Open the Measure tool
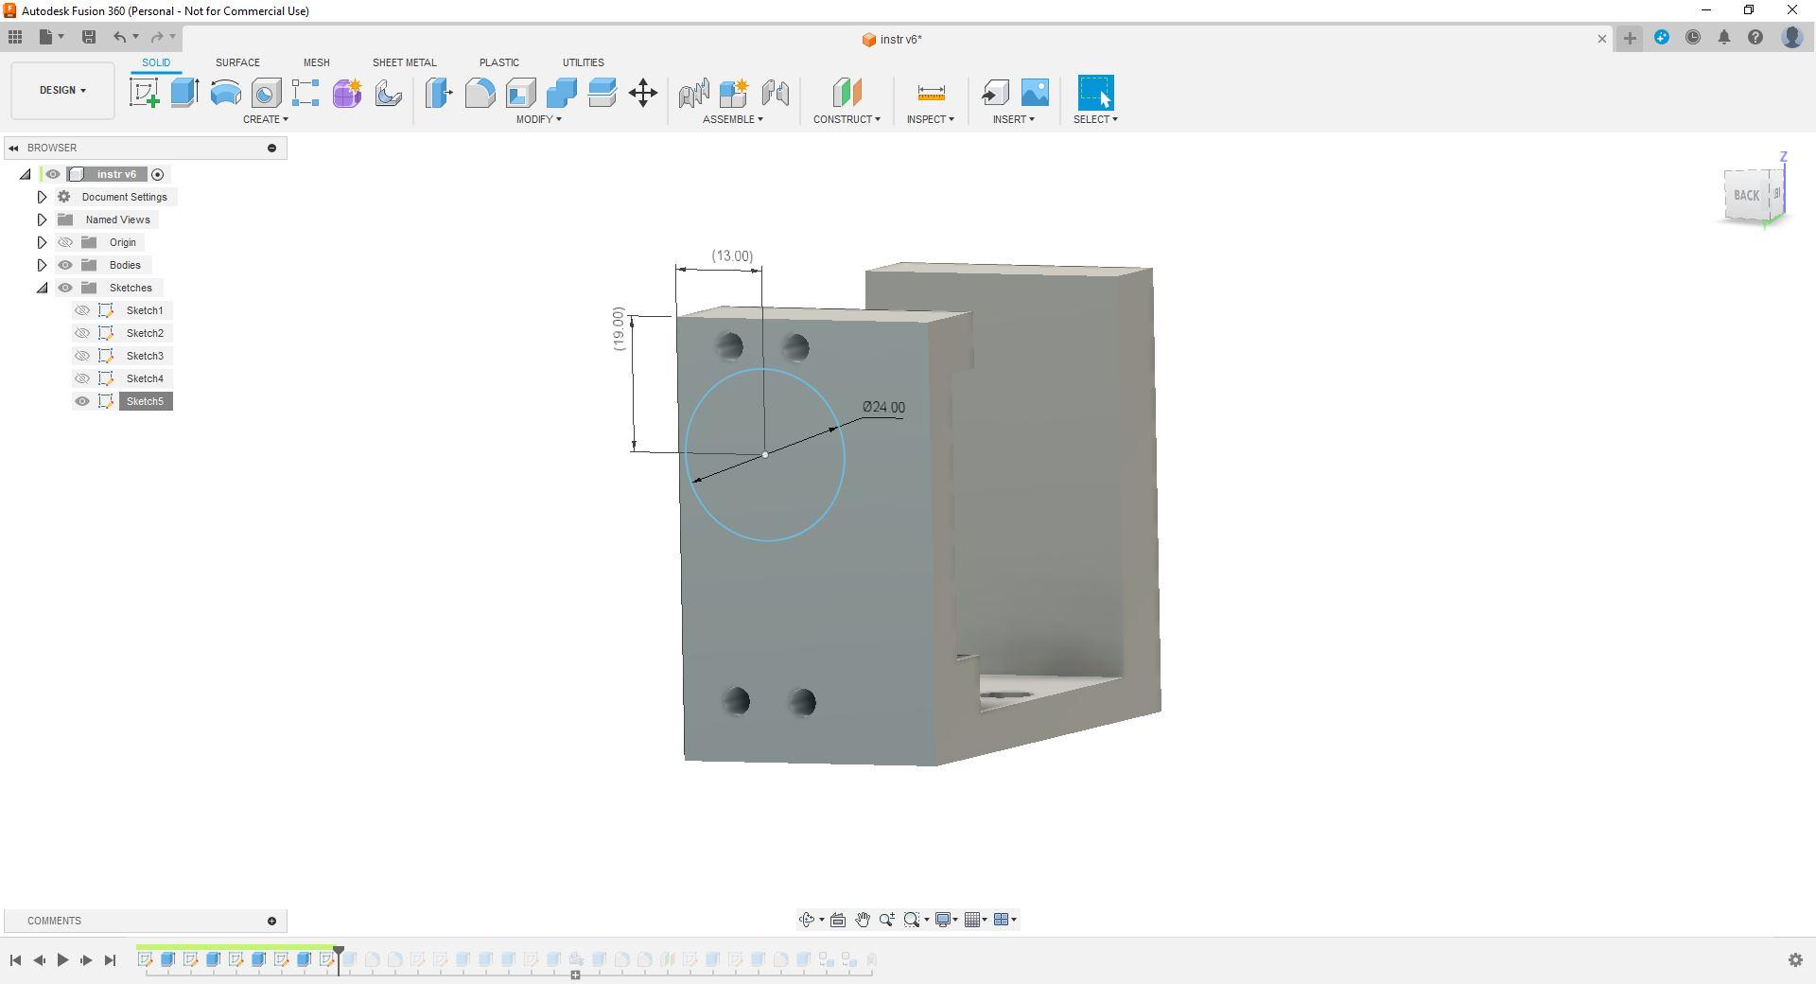Viewport: 1816px width, 984px height. 931,93
